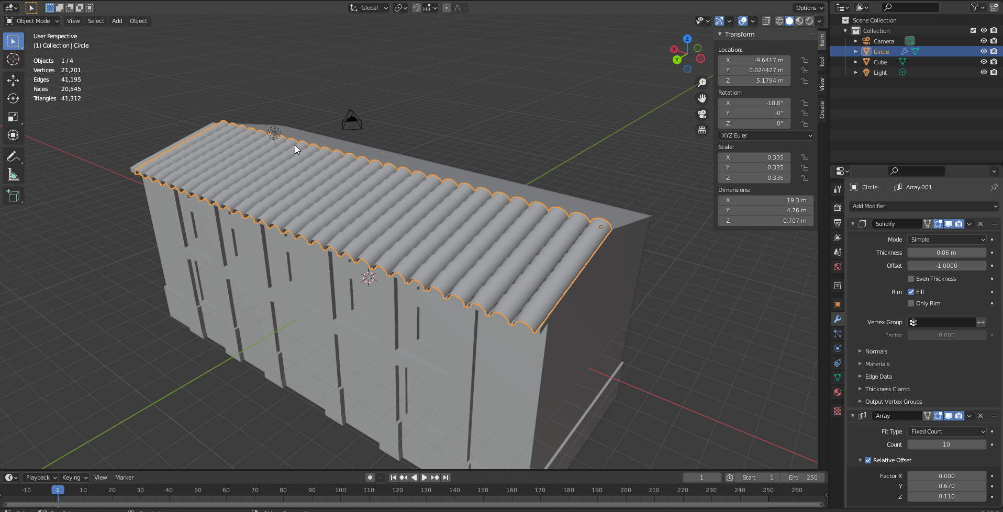Open the World properties tab icon
The image size is (1003, 512).
point(838,267)
